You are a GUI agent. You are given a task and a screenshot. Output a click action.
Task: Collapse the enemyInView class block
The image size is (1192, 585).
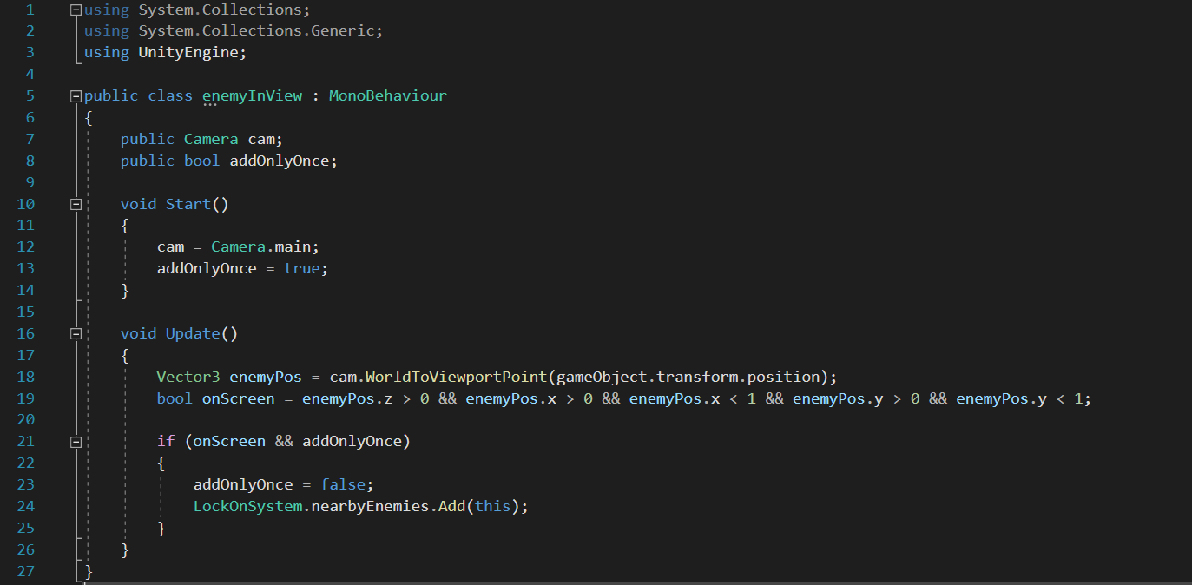pyautogui.click(x=76, y=96)
